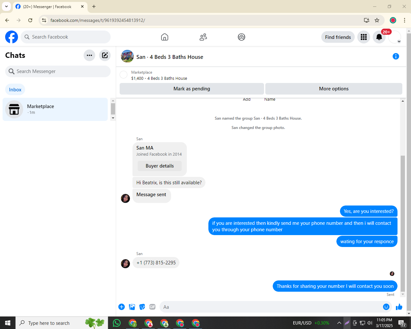Viewport: 411px width, 329px height.
Task: Click the Marketplace store icon in chat list
Action: point(14,109)
